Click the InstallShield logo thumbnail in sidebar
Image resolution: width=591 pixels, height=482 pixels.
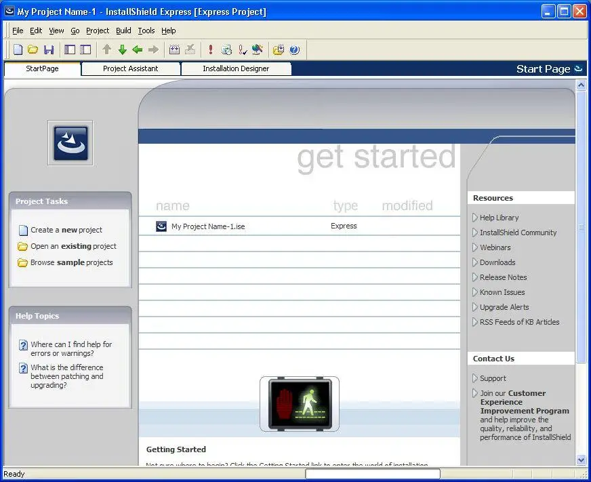click(70, 143)
